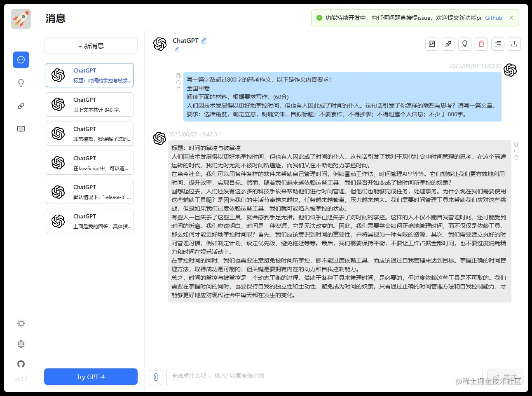Viewport: 532px width, 396px height.
Task: Click ChatGPT avatar in chat header
Action: click(x=160, y=44)
